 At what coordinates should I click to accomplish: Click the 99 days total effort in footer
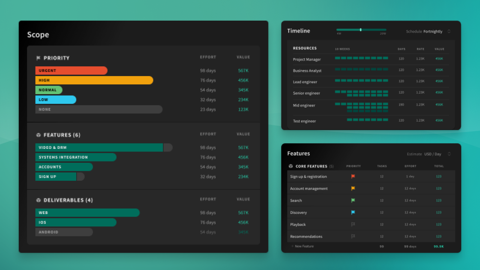pyautogui.click(x=410, y=246)
